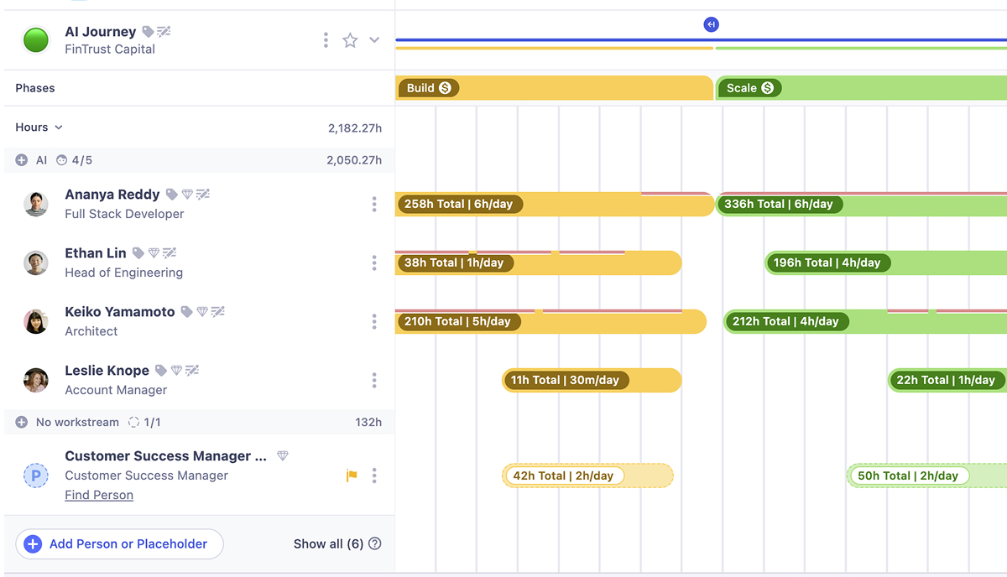
Task: Click the 2,050.27h AI workstream total
Action: [354, 160]
